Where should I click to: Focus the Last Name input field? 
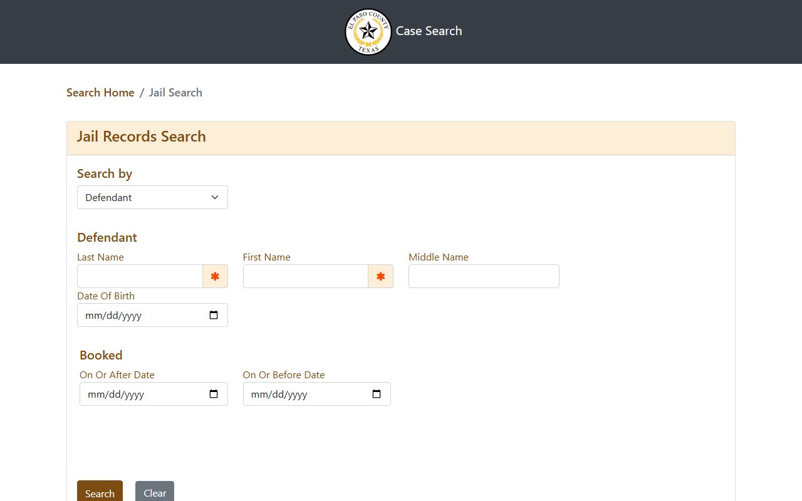[140, 276]
